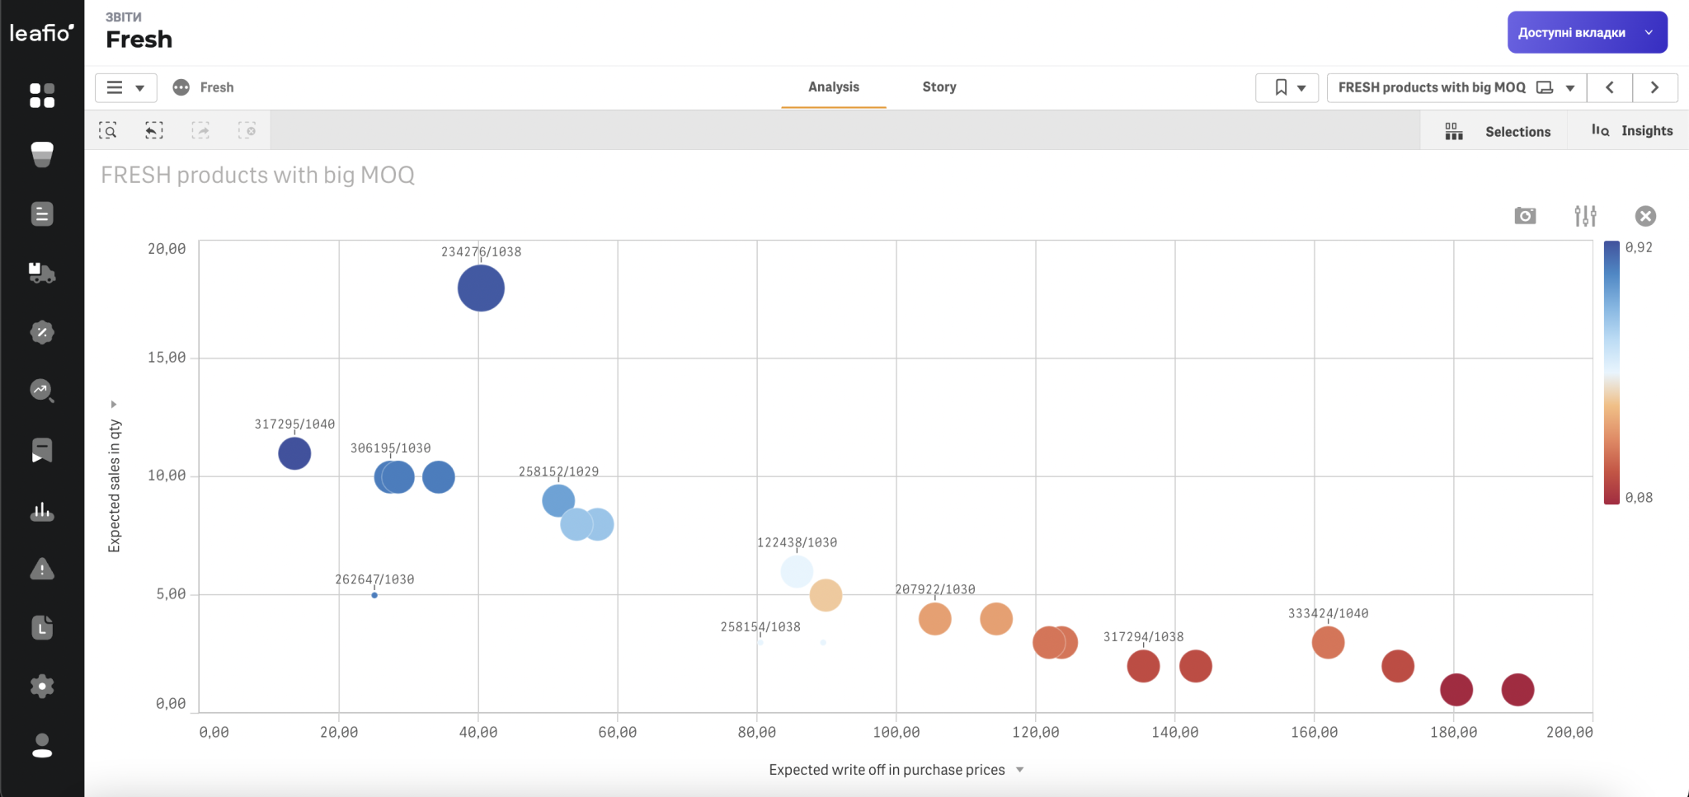Open the file with L icon in sidebar
This screenshot has width=1689, height=797.
pyautogui.click(x=42, y=628)
